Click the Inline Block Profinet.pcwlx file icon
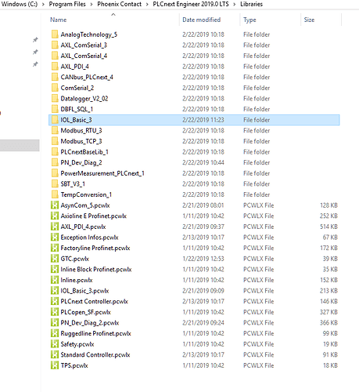359x392 pixels. click(x=55, y=269)
